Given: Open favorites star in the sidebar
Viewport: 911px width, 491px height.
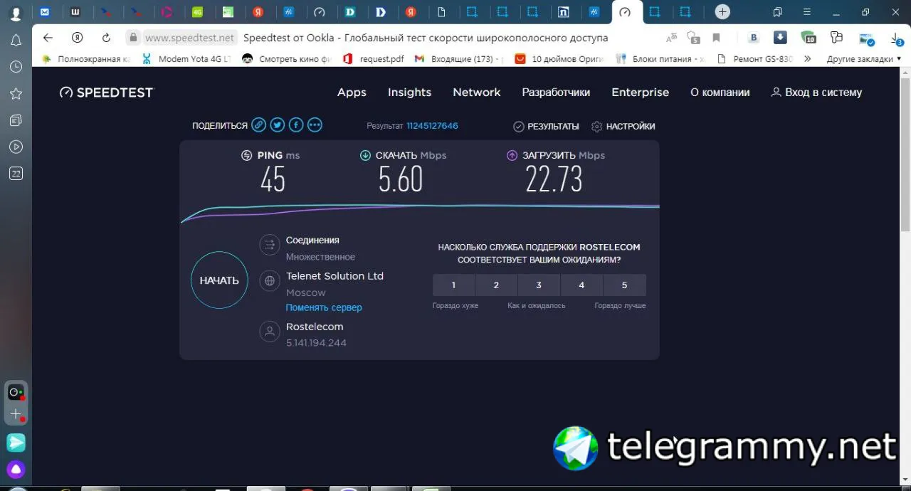Looking at the screenshot, I should pyautogui.click(x=16, y=93).
